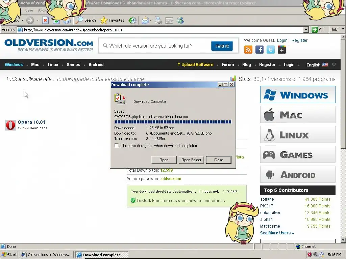Click the Go button next to address
Image resolution: width=346 pixels, height=259 pixels.
(318, 30)
